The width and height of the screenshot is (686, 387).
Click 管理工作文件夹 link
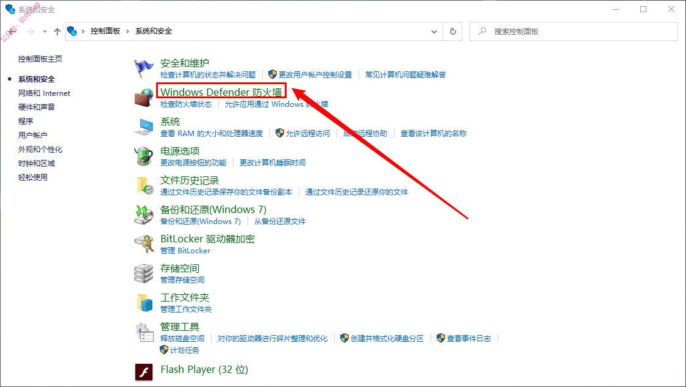[x=186, y=309]
